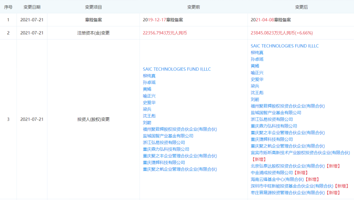Image resolution: width=354 pixels, height=200 pixels.
Task: Click 【新增】 tag beside 海南云锋基金中心
Action: point(312,180)
